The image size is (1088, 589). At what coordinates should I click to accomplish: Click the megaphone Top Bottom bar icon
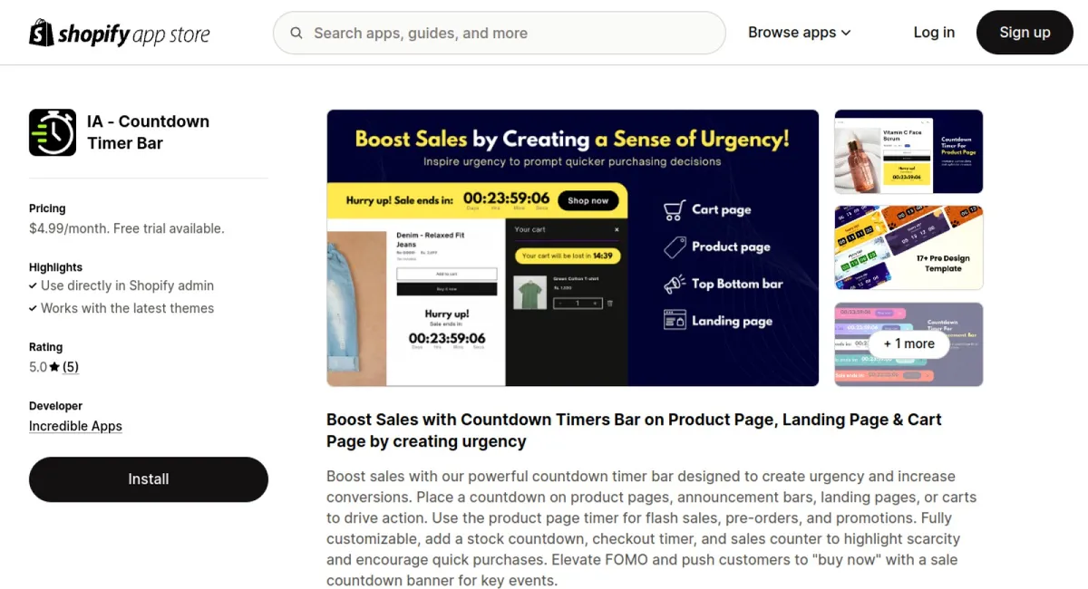(674, 284)
